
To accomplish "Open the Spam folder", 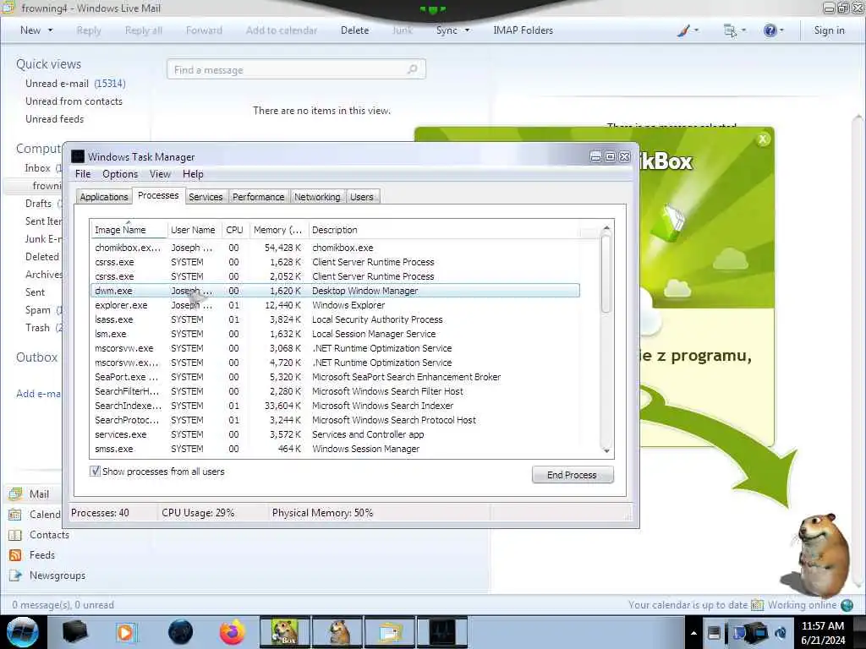I will (37, 309).
